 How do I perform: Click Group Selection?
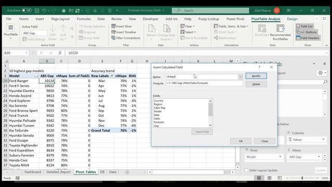[92, 26]
